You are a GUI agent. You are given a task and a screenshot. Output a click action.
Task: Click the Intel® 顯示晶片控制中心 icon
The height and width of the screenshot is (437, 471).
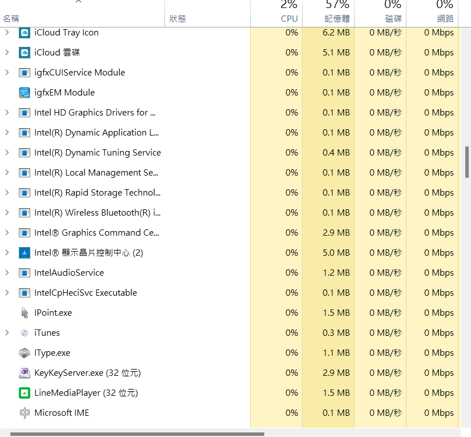25,253
